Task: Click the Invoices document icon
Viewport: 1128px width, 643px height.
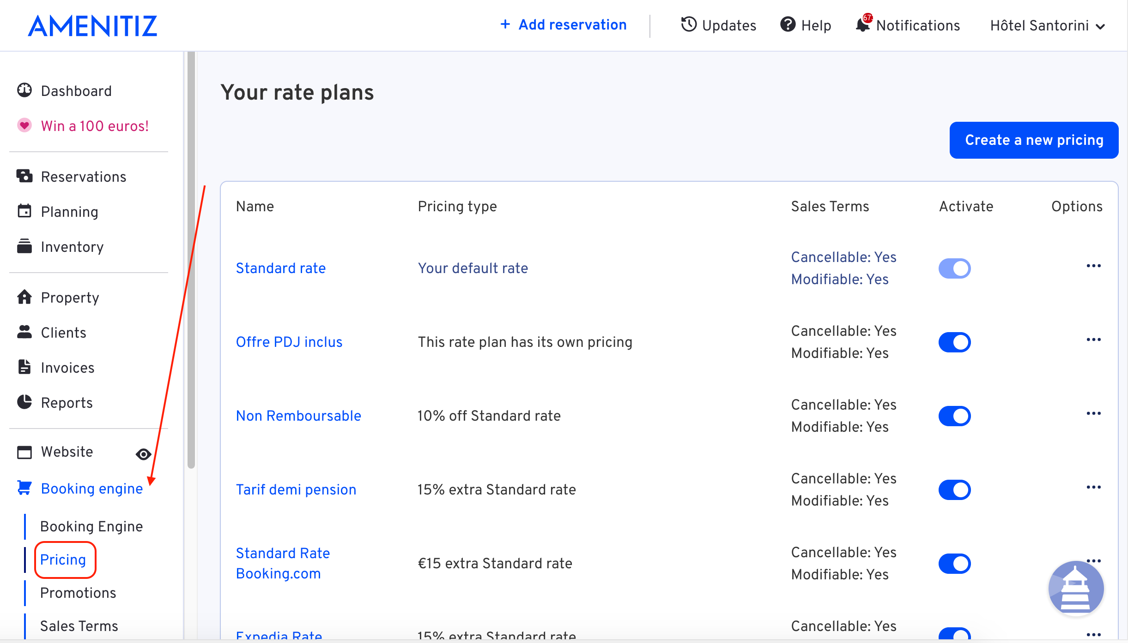Action: [24, 367]
